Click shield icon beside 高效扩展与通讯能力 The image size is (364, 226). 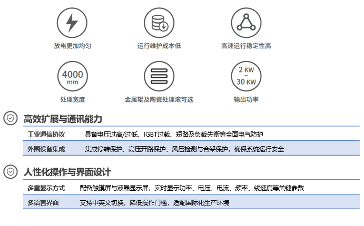coord(10,119)
